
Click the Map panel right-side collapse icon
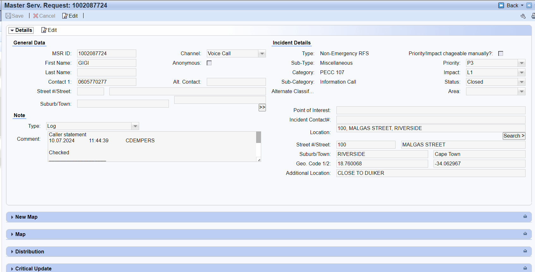525,234
